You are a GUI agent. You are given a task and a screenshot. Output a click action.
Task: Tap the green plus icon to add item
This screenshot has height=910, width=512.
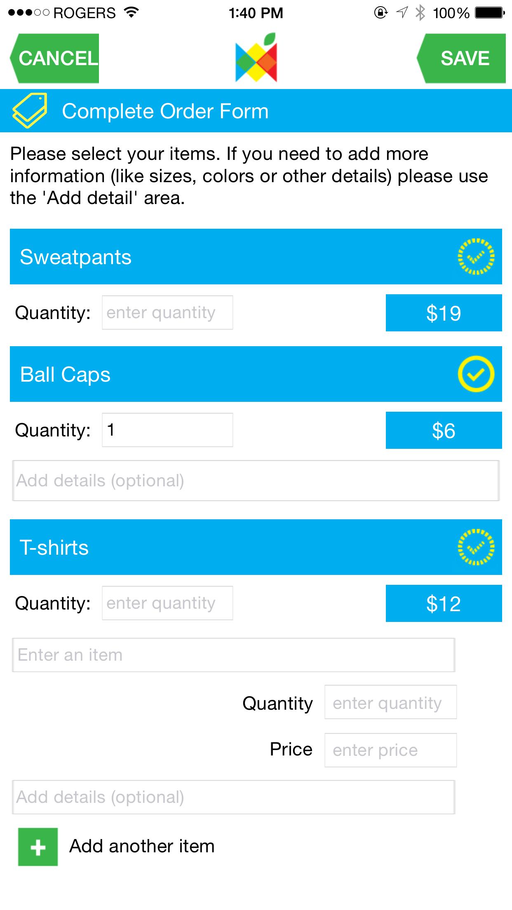[38, 847]
